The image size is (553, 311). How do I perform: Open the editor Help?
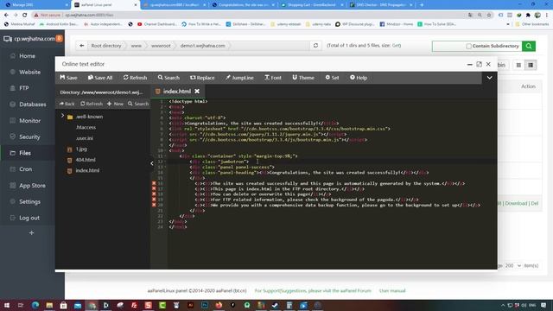click(359, 78)
